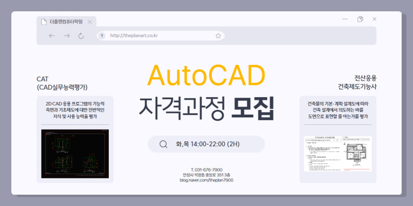Click the page icon on the 더플랜컴퓨터학원 tab
This screenshot has width=413, height=206.
(44, 22)
